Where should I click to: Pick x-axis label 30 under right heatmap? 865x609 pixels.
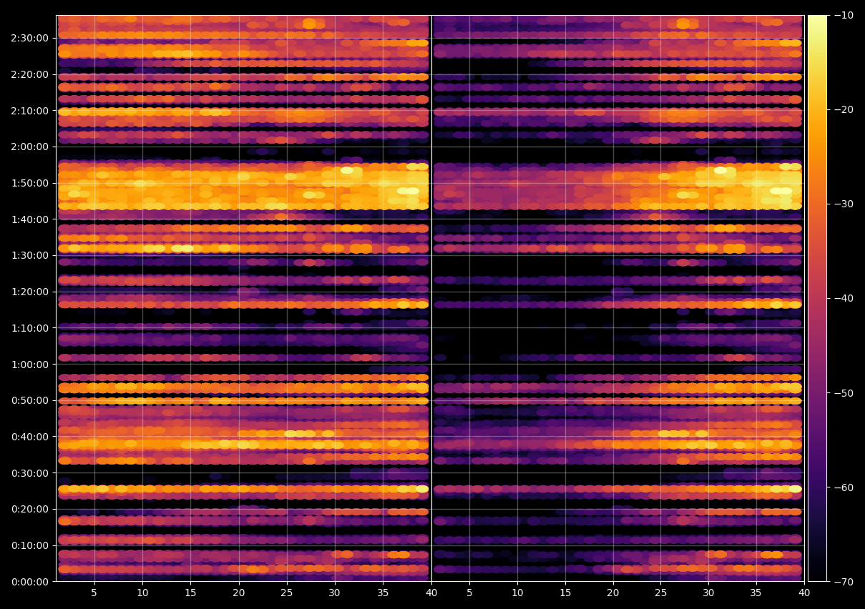[709, 593]
